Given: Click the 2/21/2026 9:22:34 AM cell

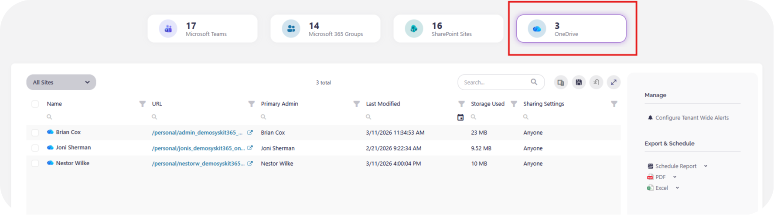Looking at the screenshot, I should 394,148.
